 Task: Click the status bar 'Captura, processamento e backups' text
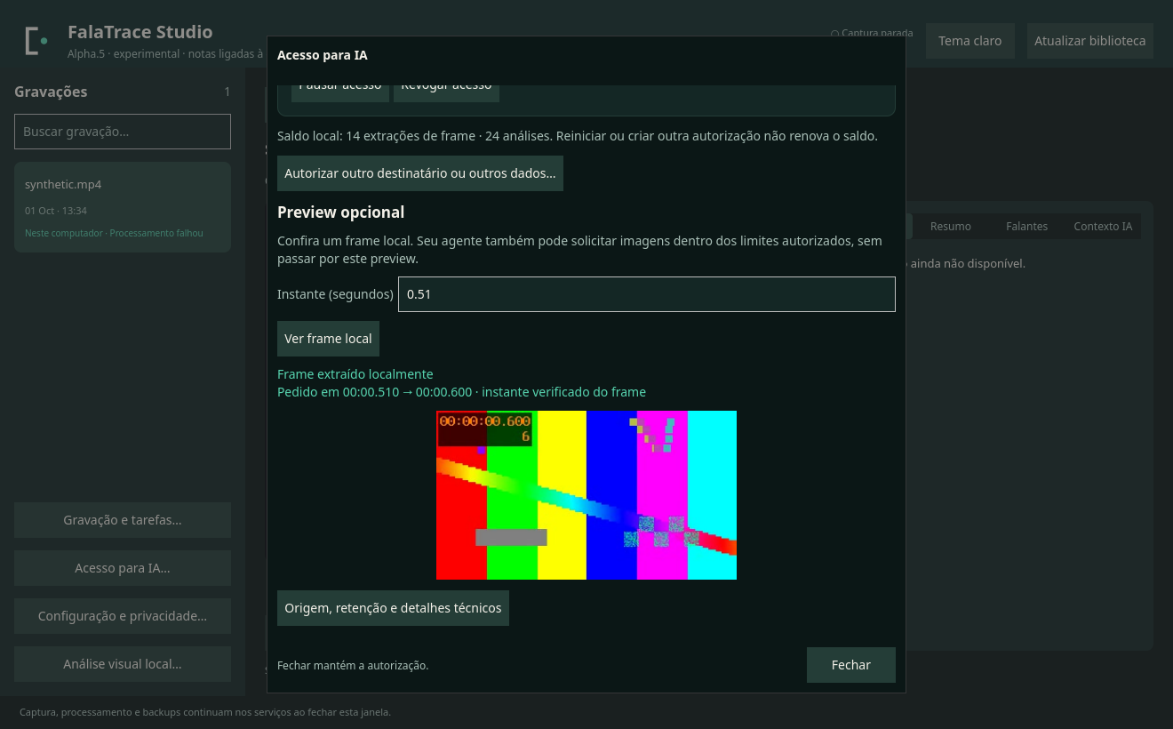[x=205, y=712]
